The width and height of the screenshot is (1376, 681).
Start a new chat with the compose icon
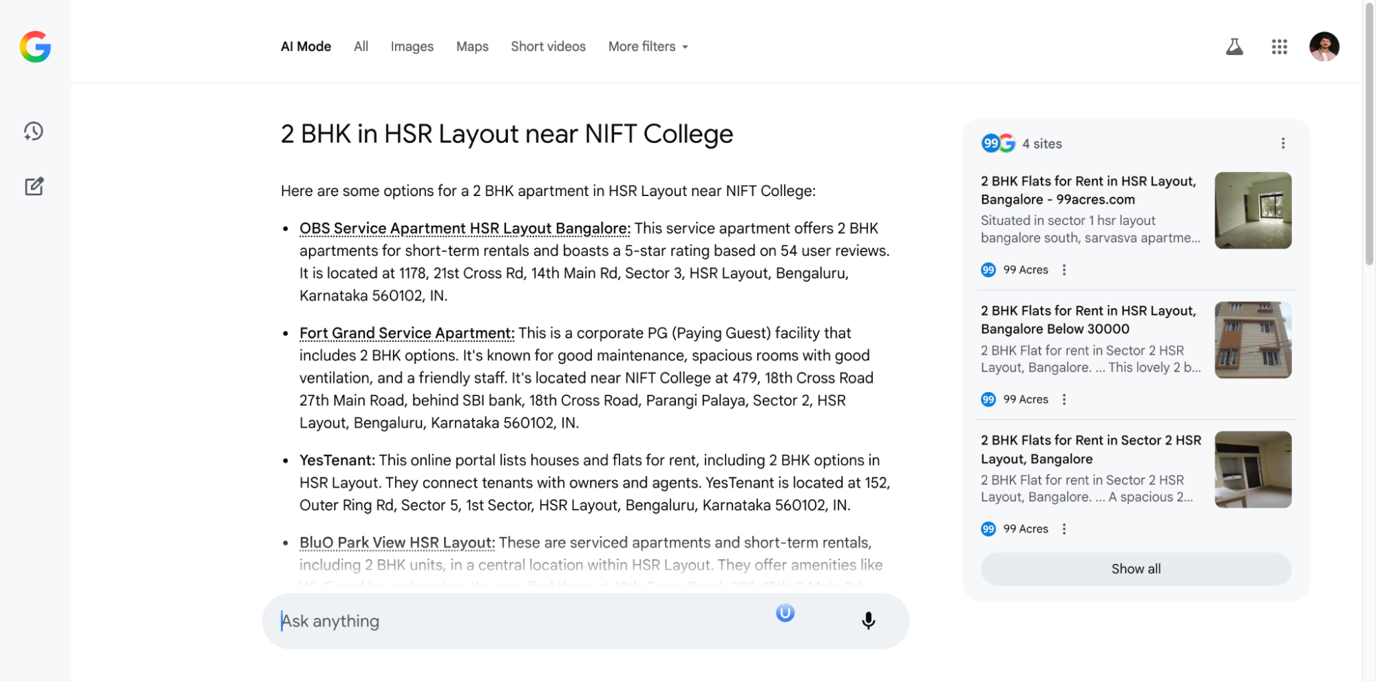[x=34, y=186]
